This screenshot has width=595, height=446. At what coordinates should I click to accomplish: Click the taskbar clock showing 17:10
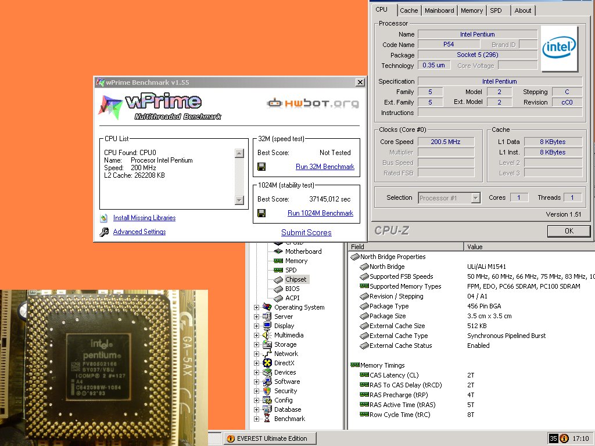click(580, 438)
